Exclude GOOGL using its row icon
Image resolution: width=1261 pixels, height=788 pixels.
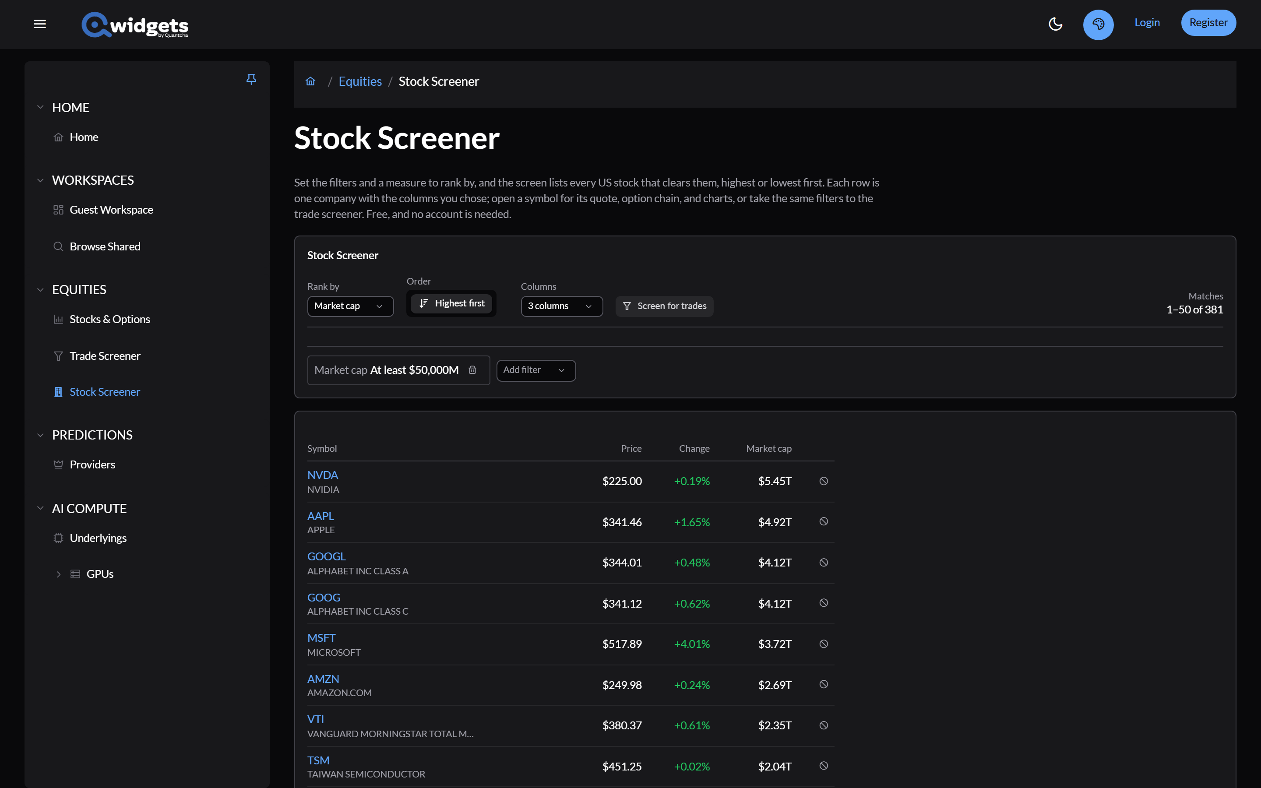824,563
